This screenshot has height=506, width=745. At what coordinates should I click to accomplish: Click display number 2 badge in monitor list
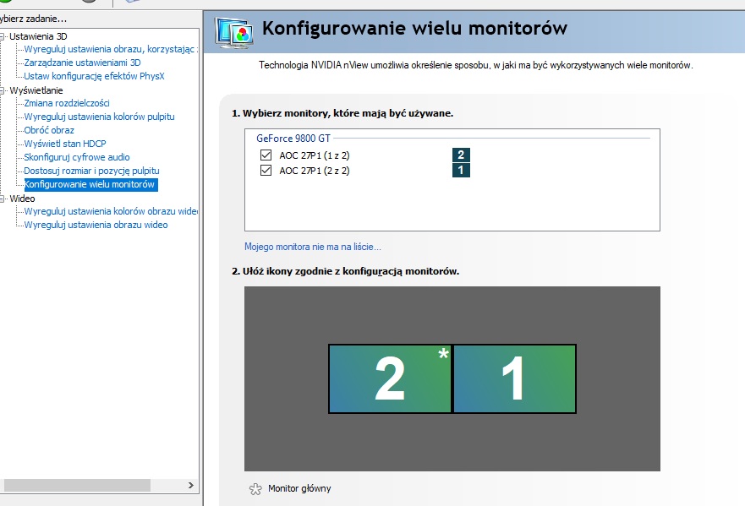click(461, 155)
